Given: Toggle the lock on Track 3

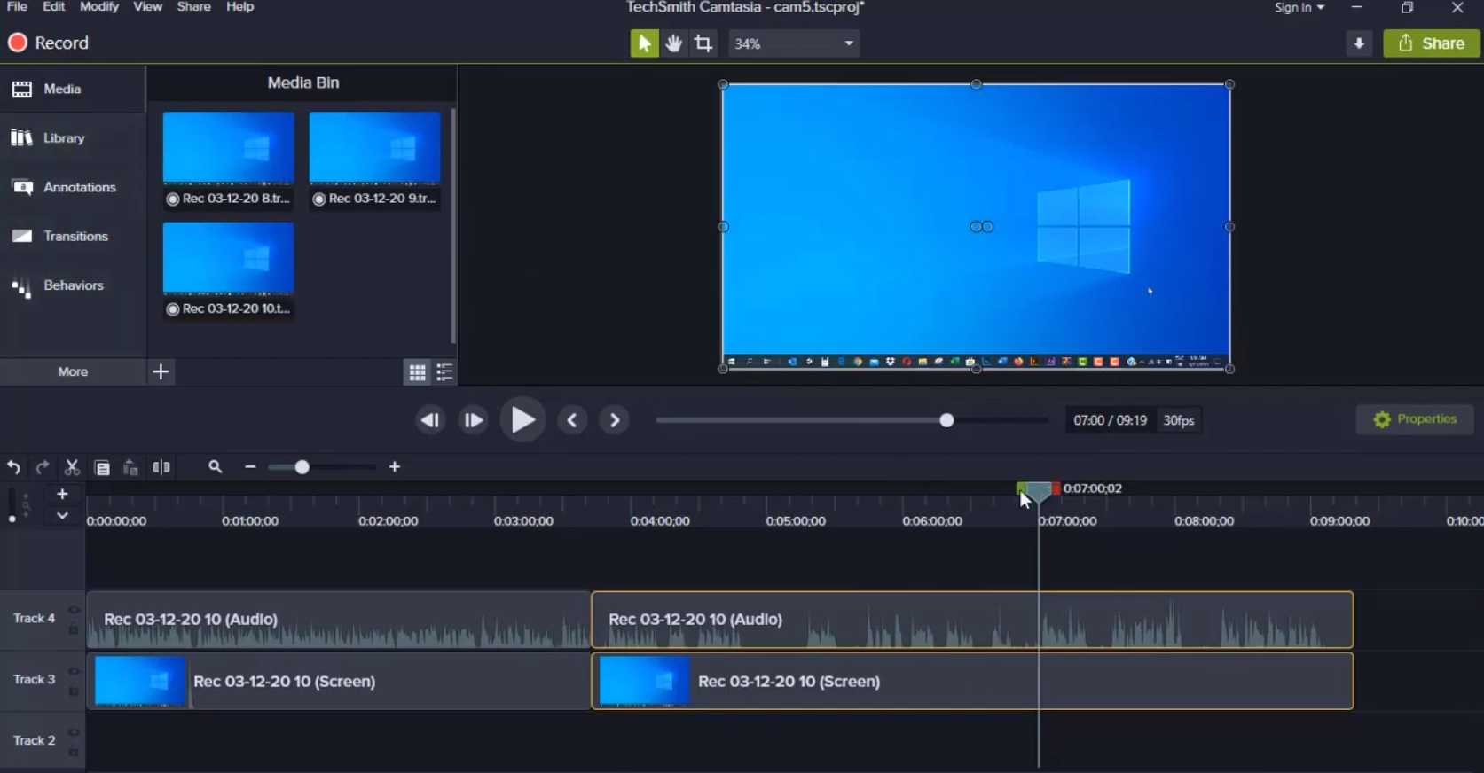Looking at the screenshot, I should [75, 691].
